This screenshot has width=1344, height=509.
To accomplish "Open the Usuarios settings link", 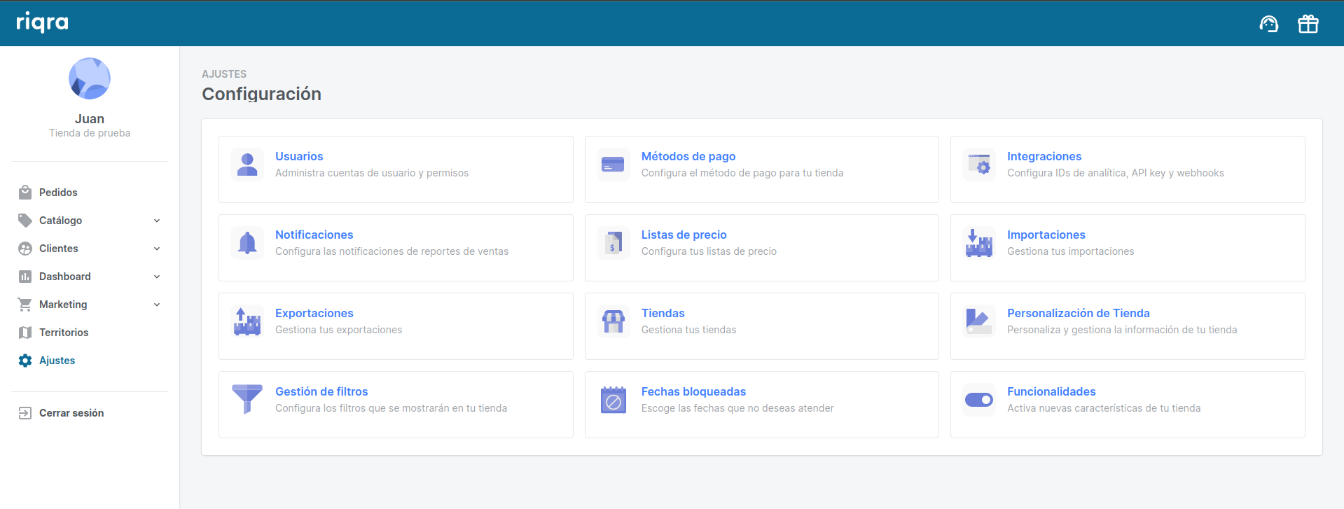I will click(x=299, y=156).
